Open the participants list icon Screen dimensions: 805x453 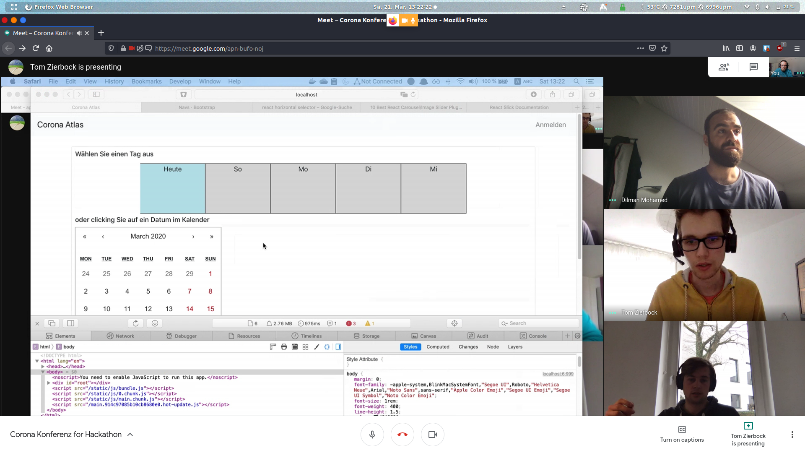724,67
